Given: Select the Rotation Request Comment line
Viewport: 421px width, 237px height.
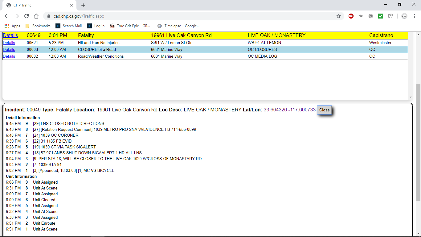Looking at the screenshot, I should tap(114, 129).
